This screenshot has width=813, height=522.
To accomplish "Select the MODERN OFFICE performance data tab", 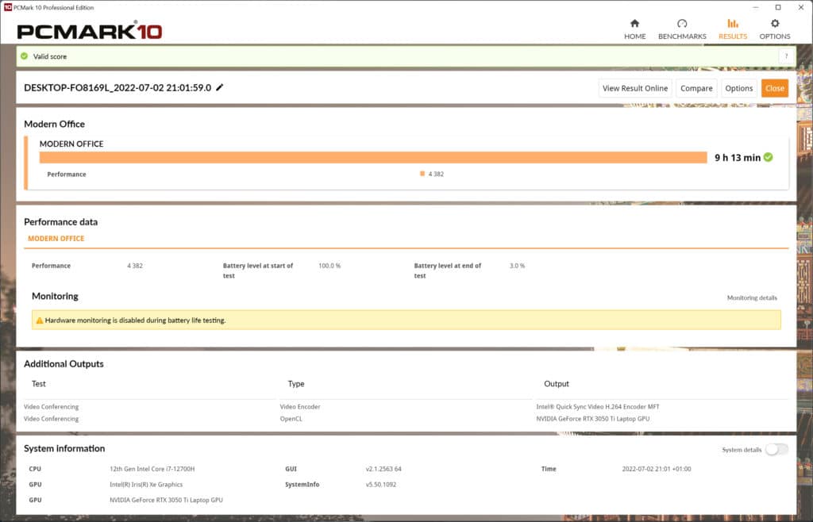I will pos(56,238).
